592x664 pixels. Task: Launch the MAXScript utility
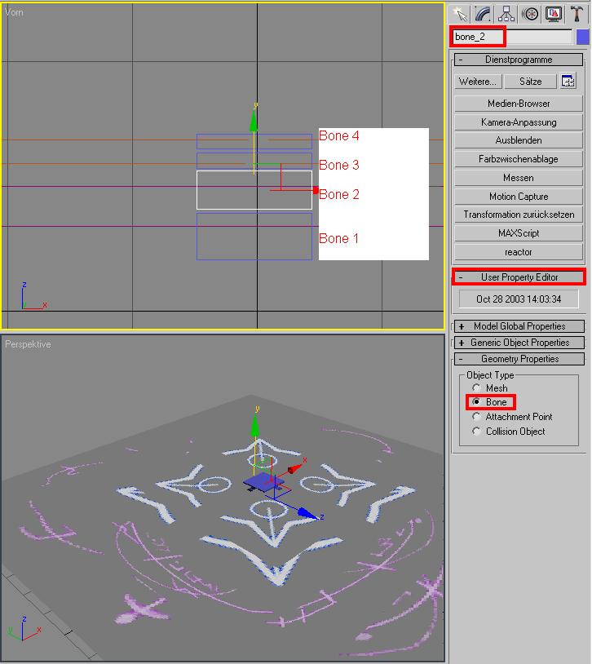coord(519,233)
